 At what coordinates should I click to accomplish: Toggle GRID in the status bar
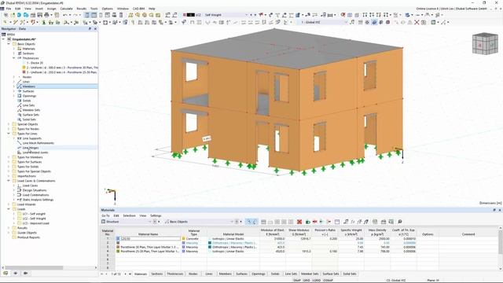(307, 280)
